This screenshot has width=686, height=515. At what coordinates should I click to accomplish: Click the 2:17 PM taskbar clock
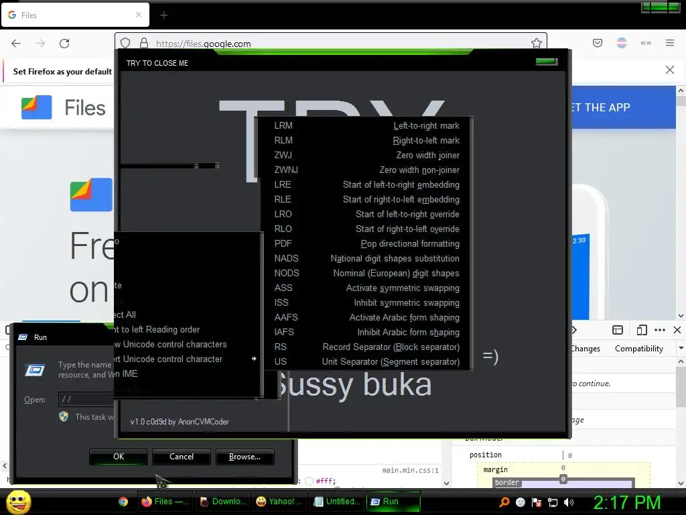pyautogui.click(x=627, y=502)
